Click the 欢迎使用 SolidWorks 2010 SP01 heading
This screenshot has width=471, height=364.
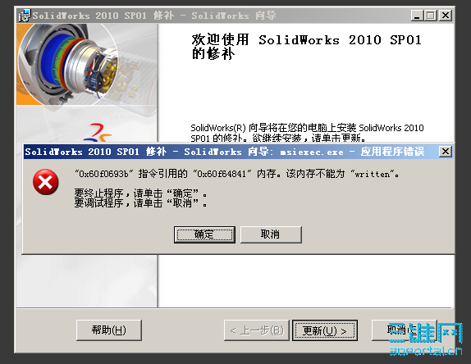[306, 47]
